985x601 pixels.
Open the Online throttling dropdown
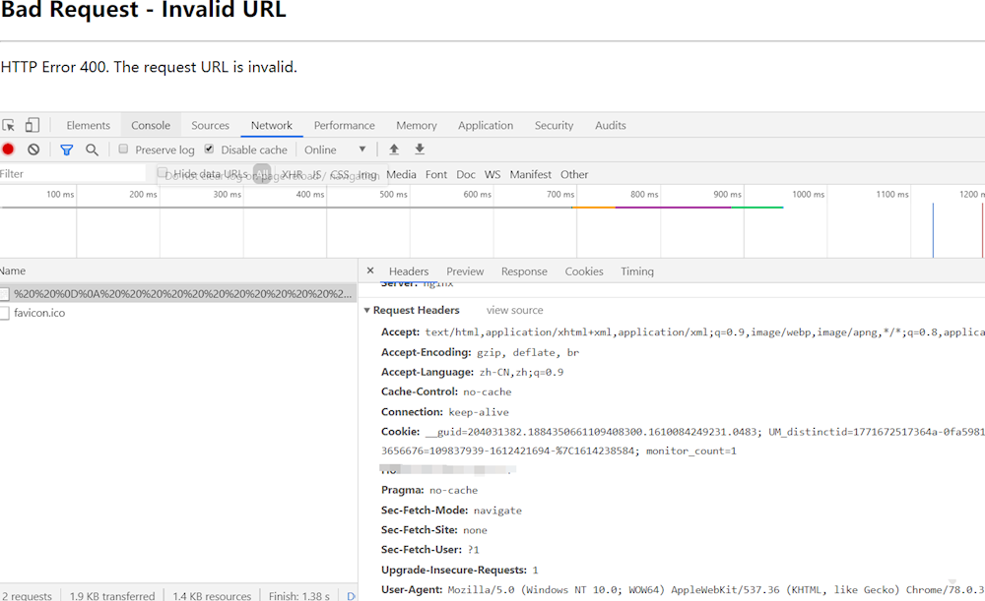coord(335,150)
